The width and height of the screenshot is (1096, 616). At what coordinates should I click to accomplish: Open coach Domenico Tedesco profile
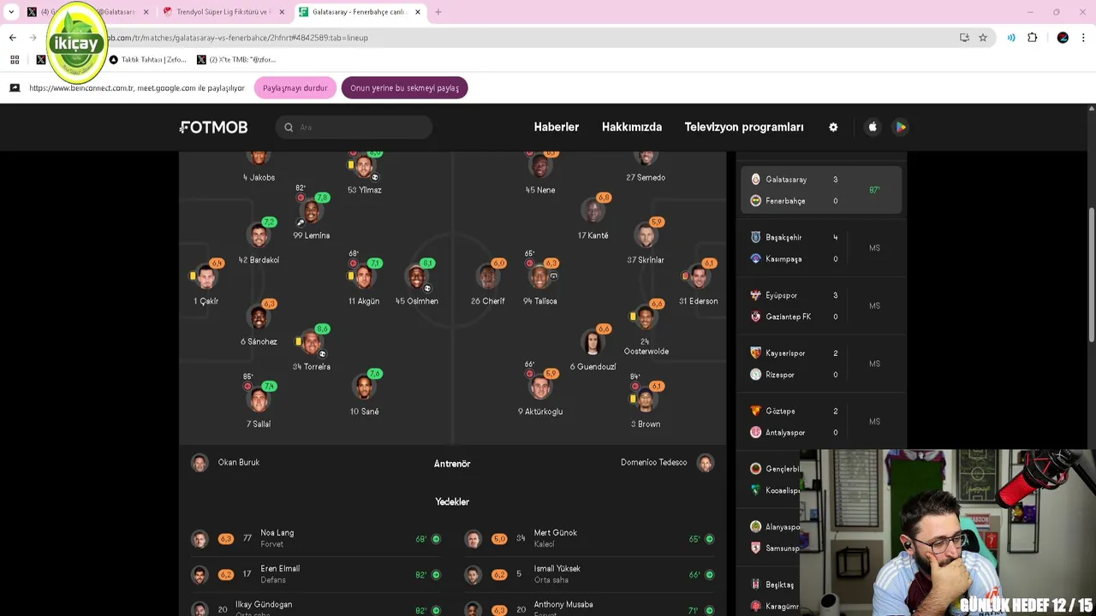point(667,463)
